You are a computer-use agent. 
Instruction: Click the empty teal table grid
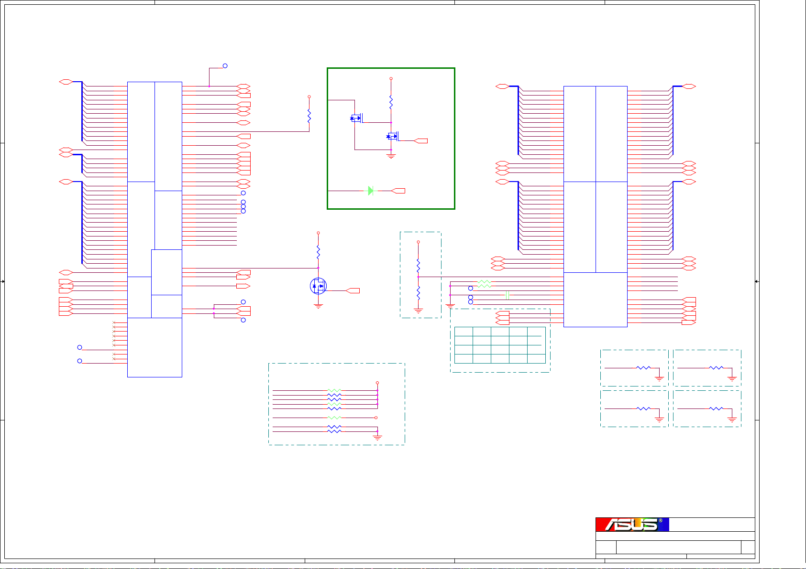(500, 345)
